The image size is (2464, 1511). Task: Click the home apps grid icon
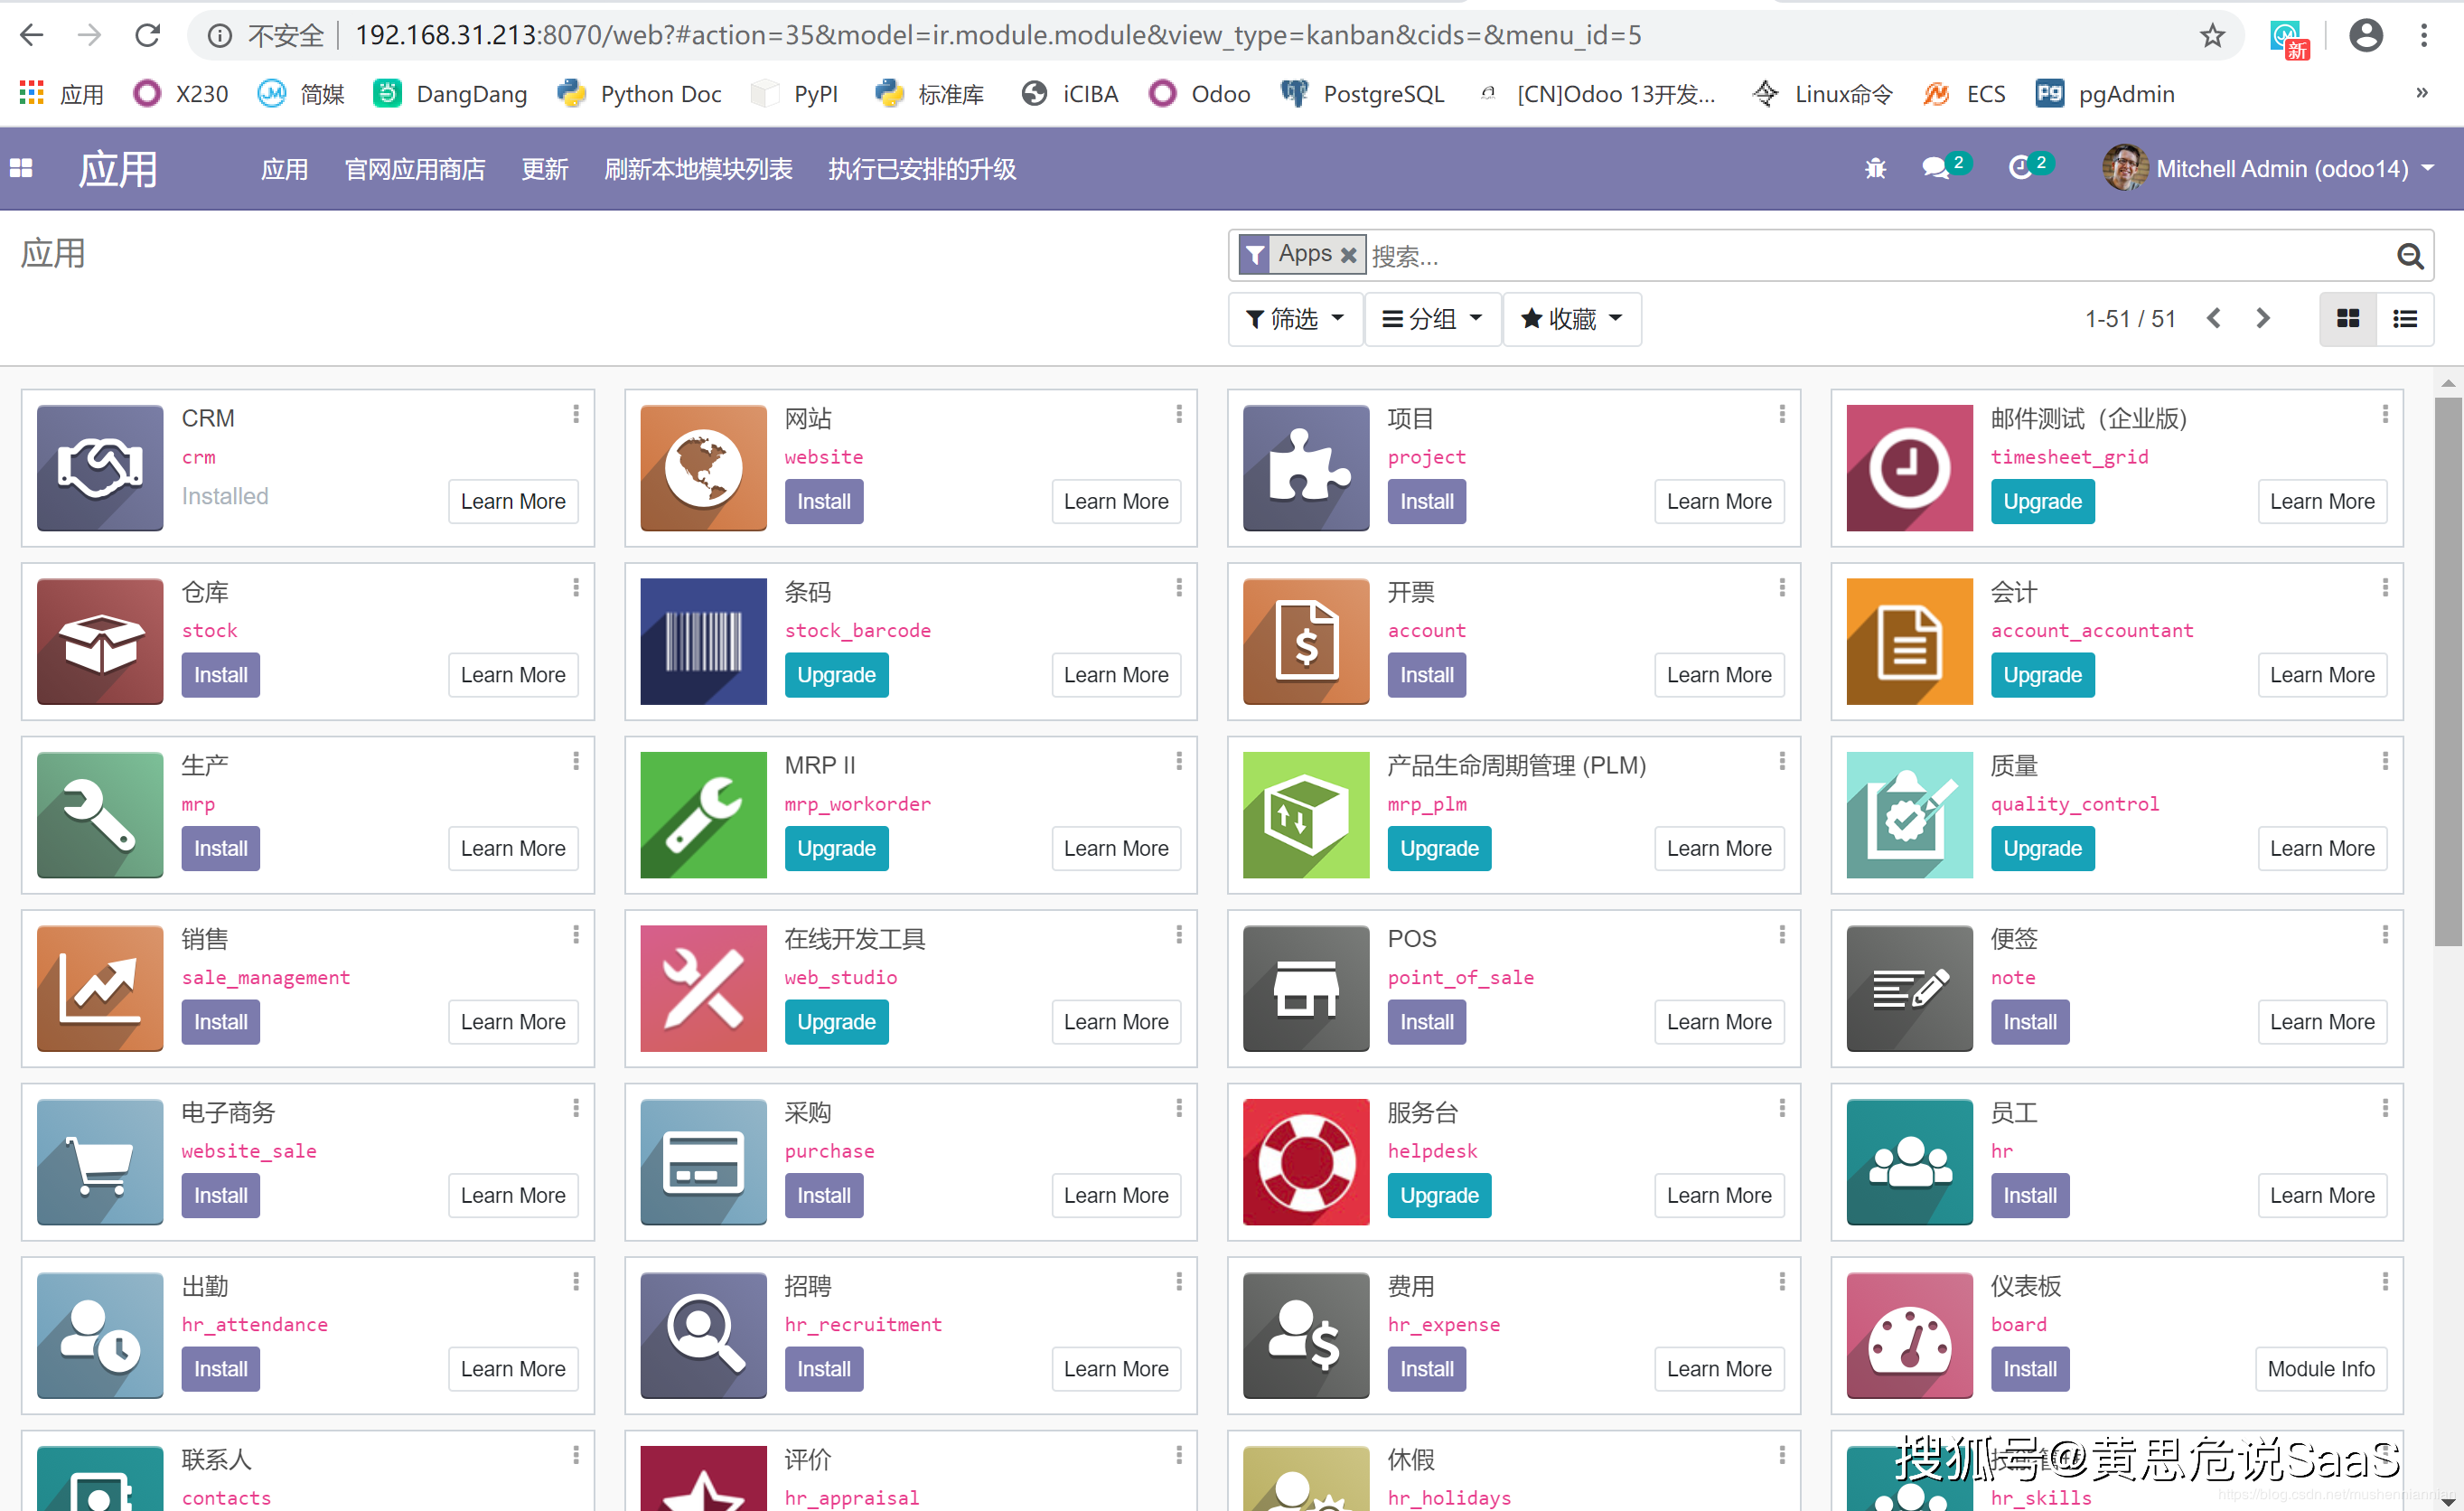tap(22, 169)
